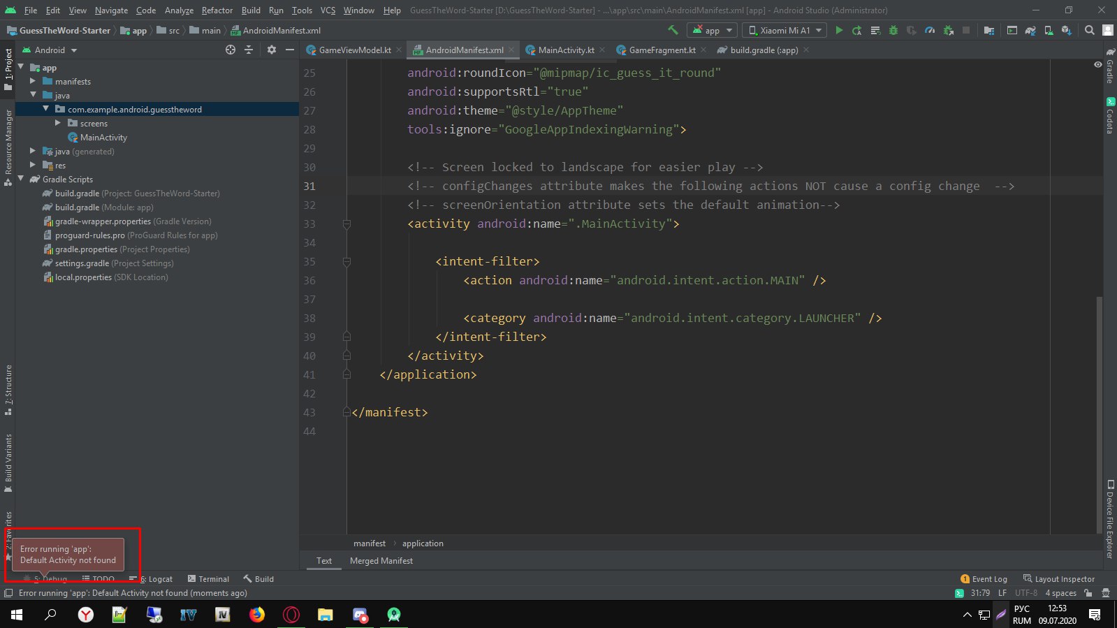The image size is (1117, 628).
Task: Open the Refactor menu
Action: click(217, 10)
